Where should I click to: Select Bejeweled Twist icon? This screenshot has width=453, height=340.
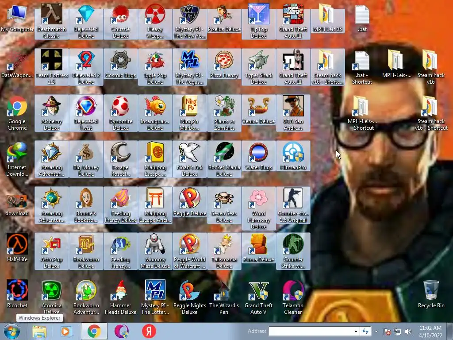pyautogui.click(x=86, y=113)
